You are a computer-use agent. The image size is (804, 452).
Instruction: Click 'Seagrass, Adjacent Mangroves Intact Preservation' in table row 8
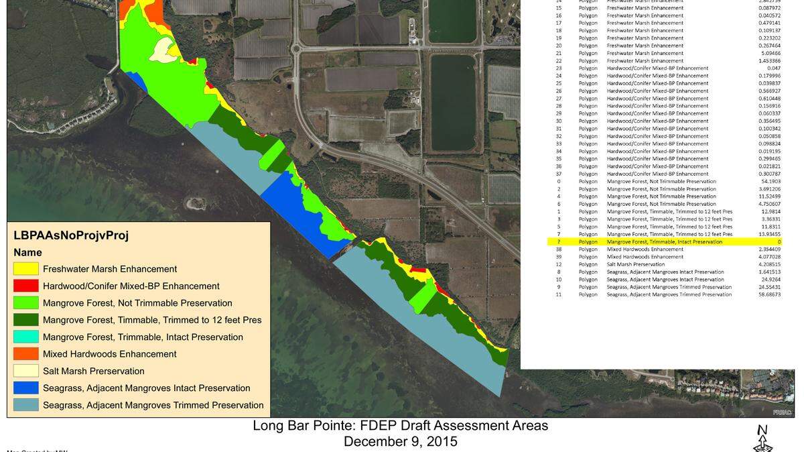665,272
